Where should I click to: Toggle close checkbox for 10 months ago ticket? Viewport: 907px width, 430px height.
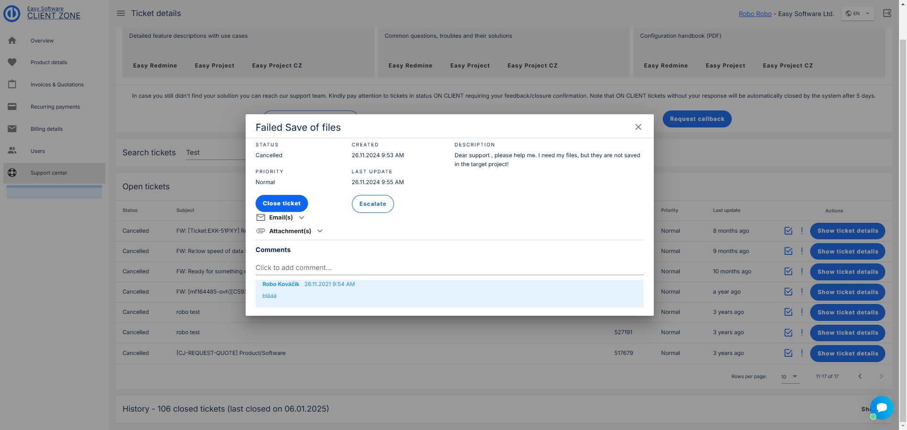(788, 271)
